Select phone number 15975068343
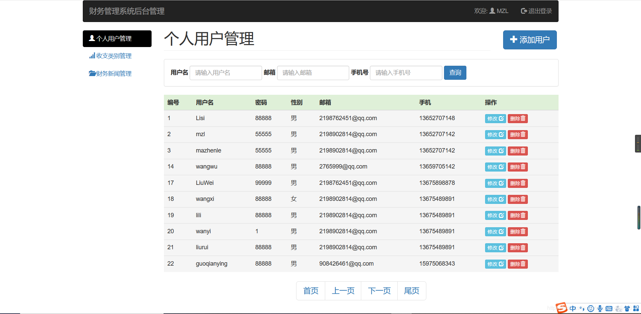Image resolution: width=641 pixels, height=314 pixels. point(437,264)
